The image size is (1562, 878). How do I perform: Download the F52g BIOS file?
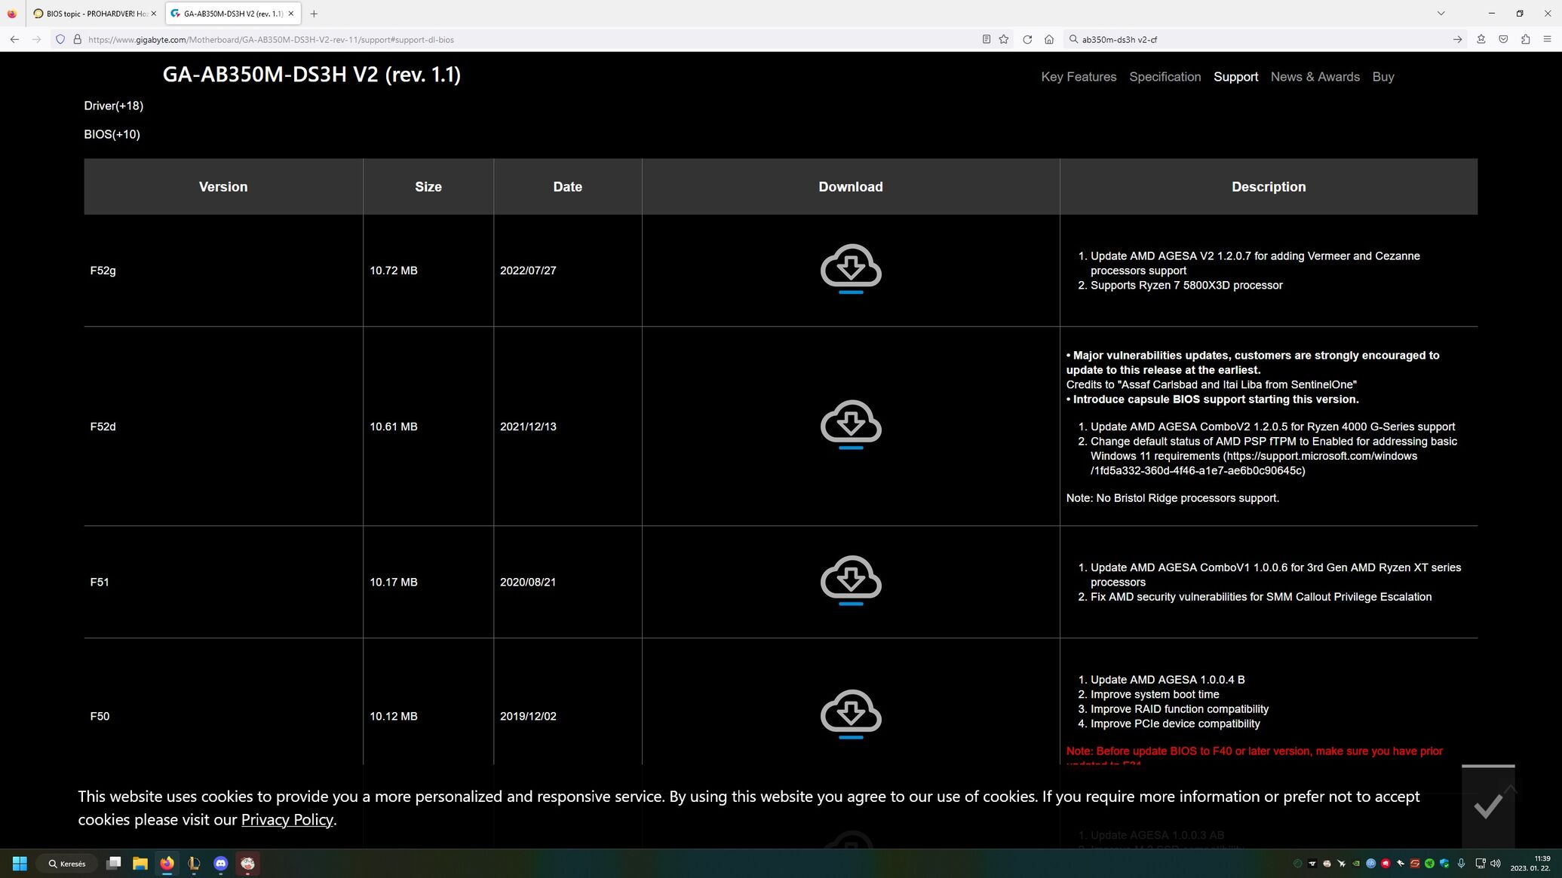point(850,268)
